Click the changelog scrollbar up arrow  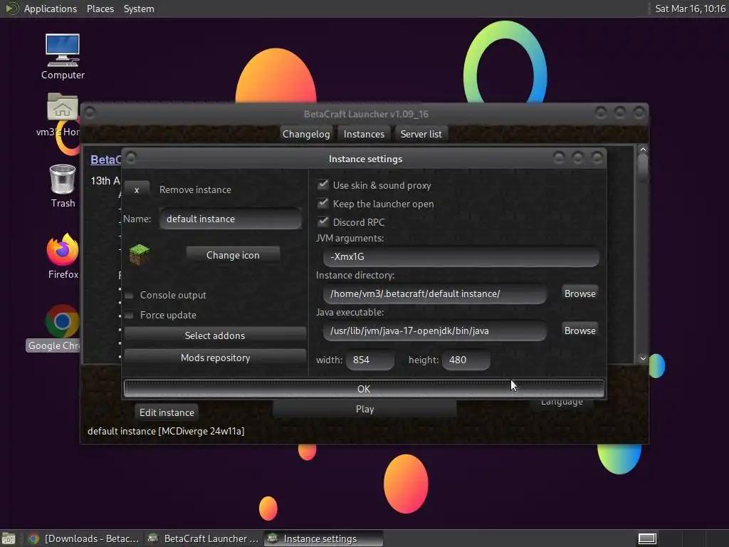click(643, 150)
